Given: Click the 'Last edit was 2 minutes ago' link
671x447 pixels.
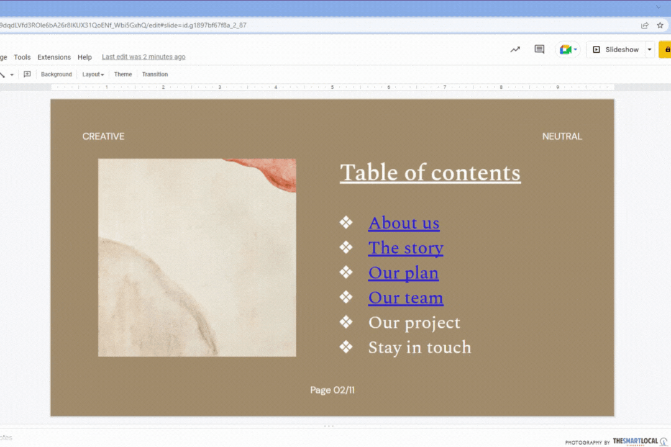Looking at the screenshot, I should (x=144, y=57).
